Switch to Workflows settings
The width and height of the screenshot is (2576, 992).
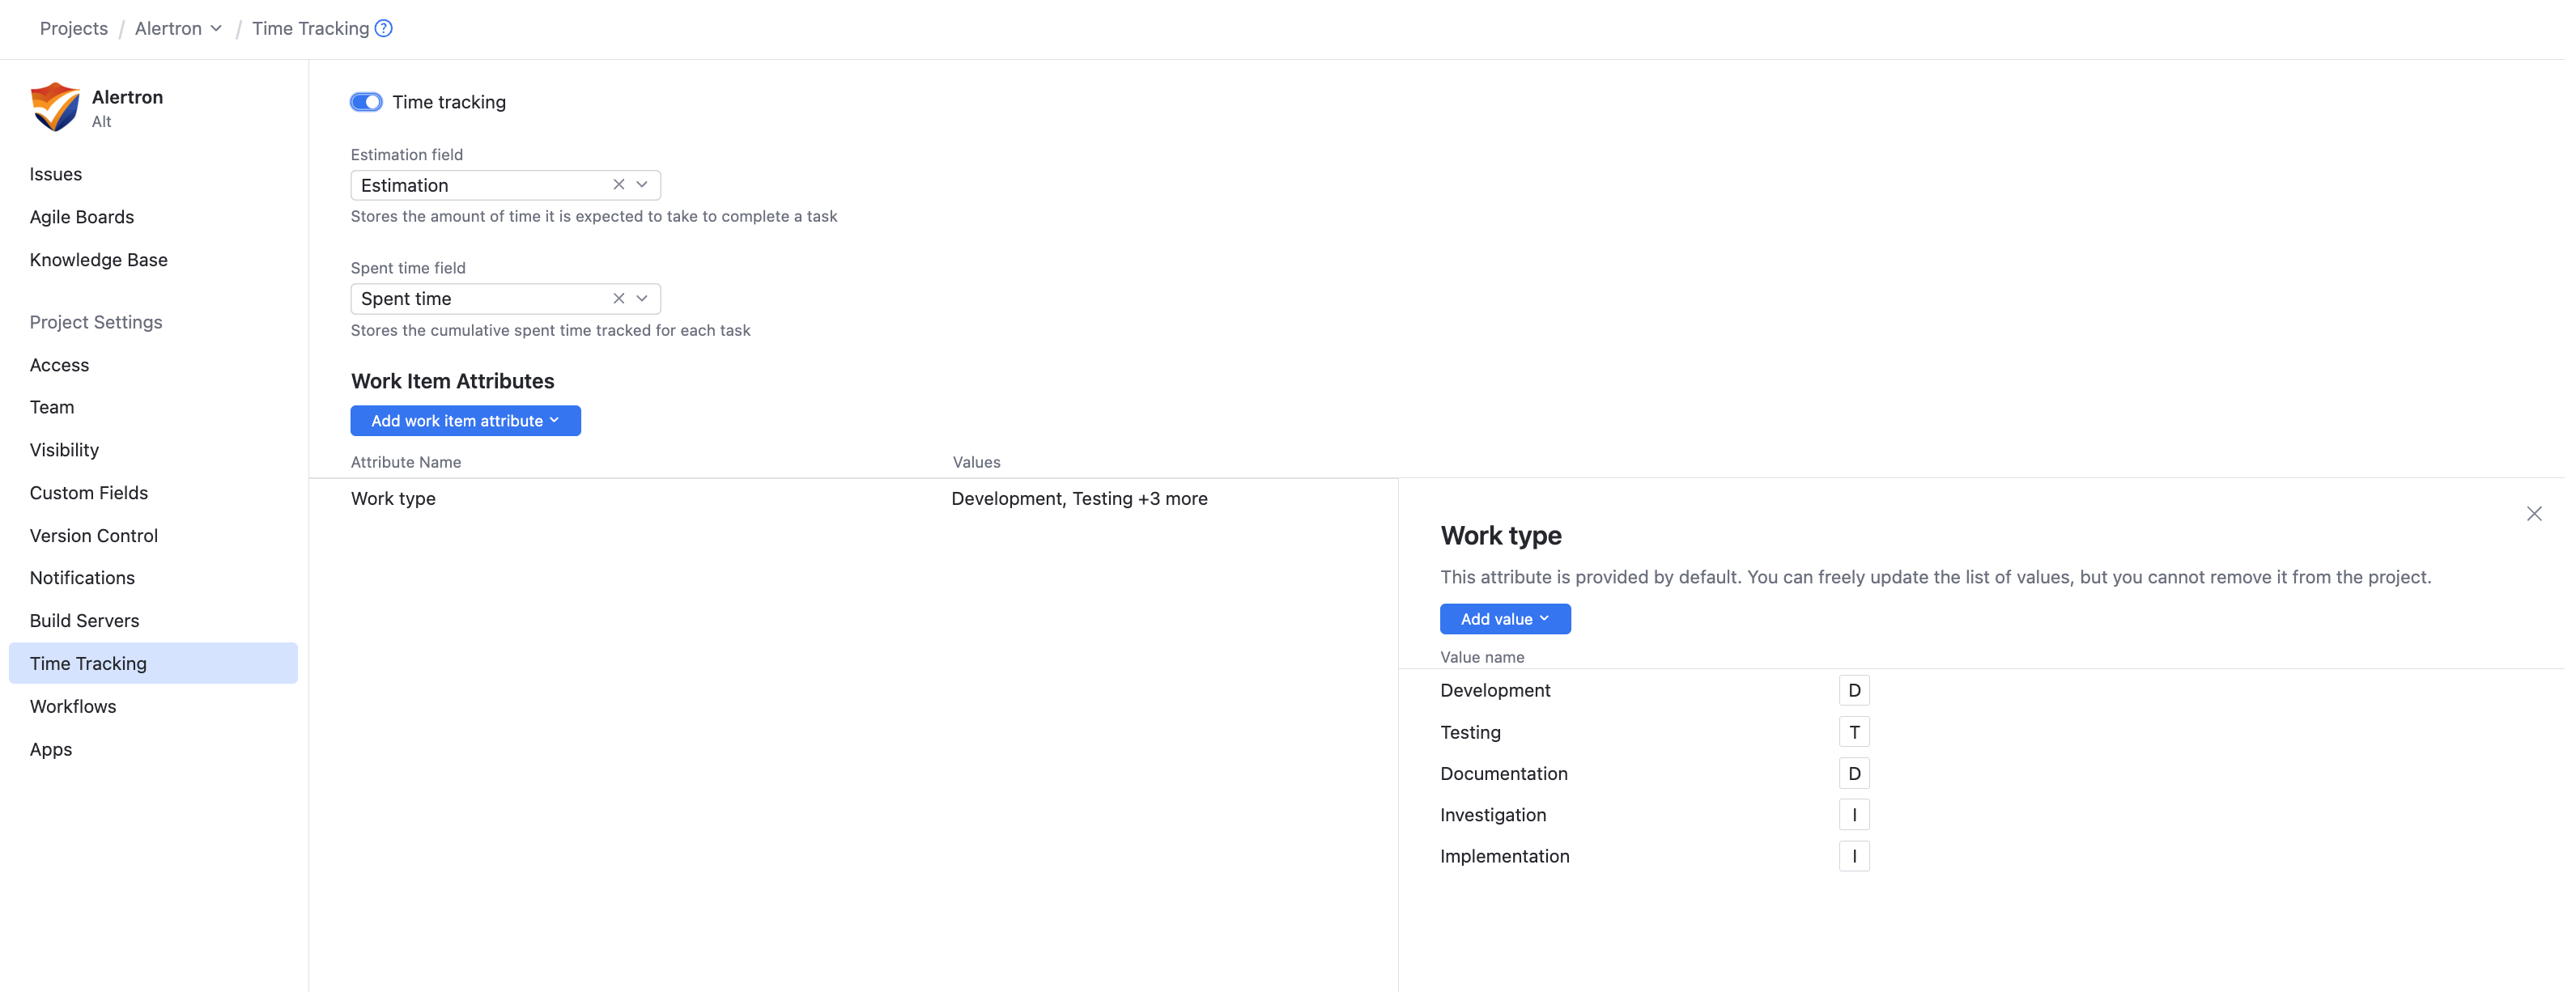[x=72, y=706]
